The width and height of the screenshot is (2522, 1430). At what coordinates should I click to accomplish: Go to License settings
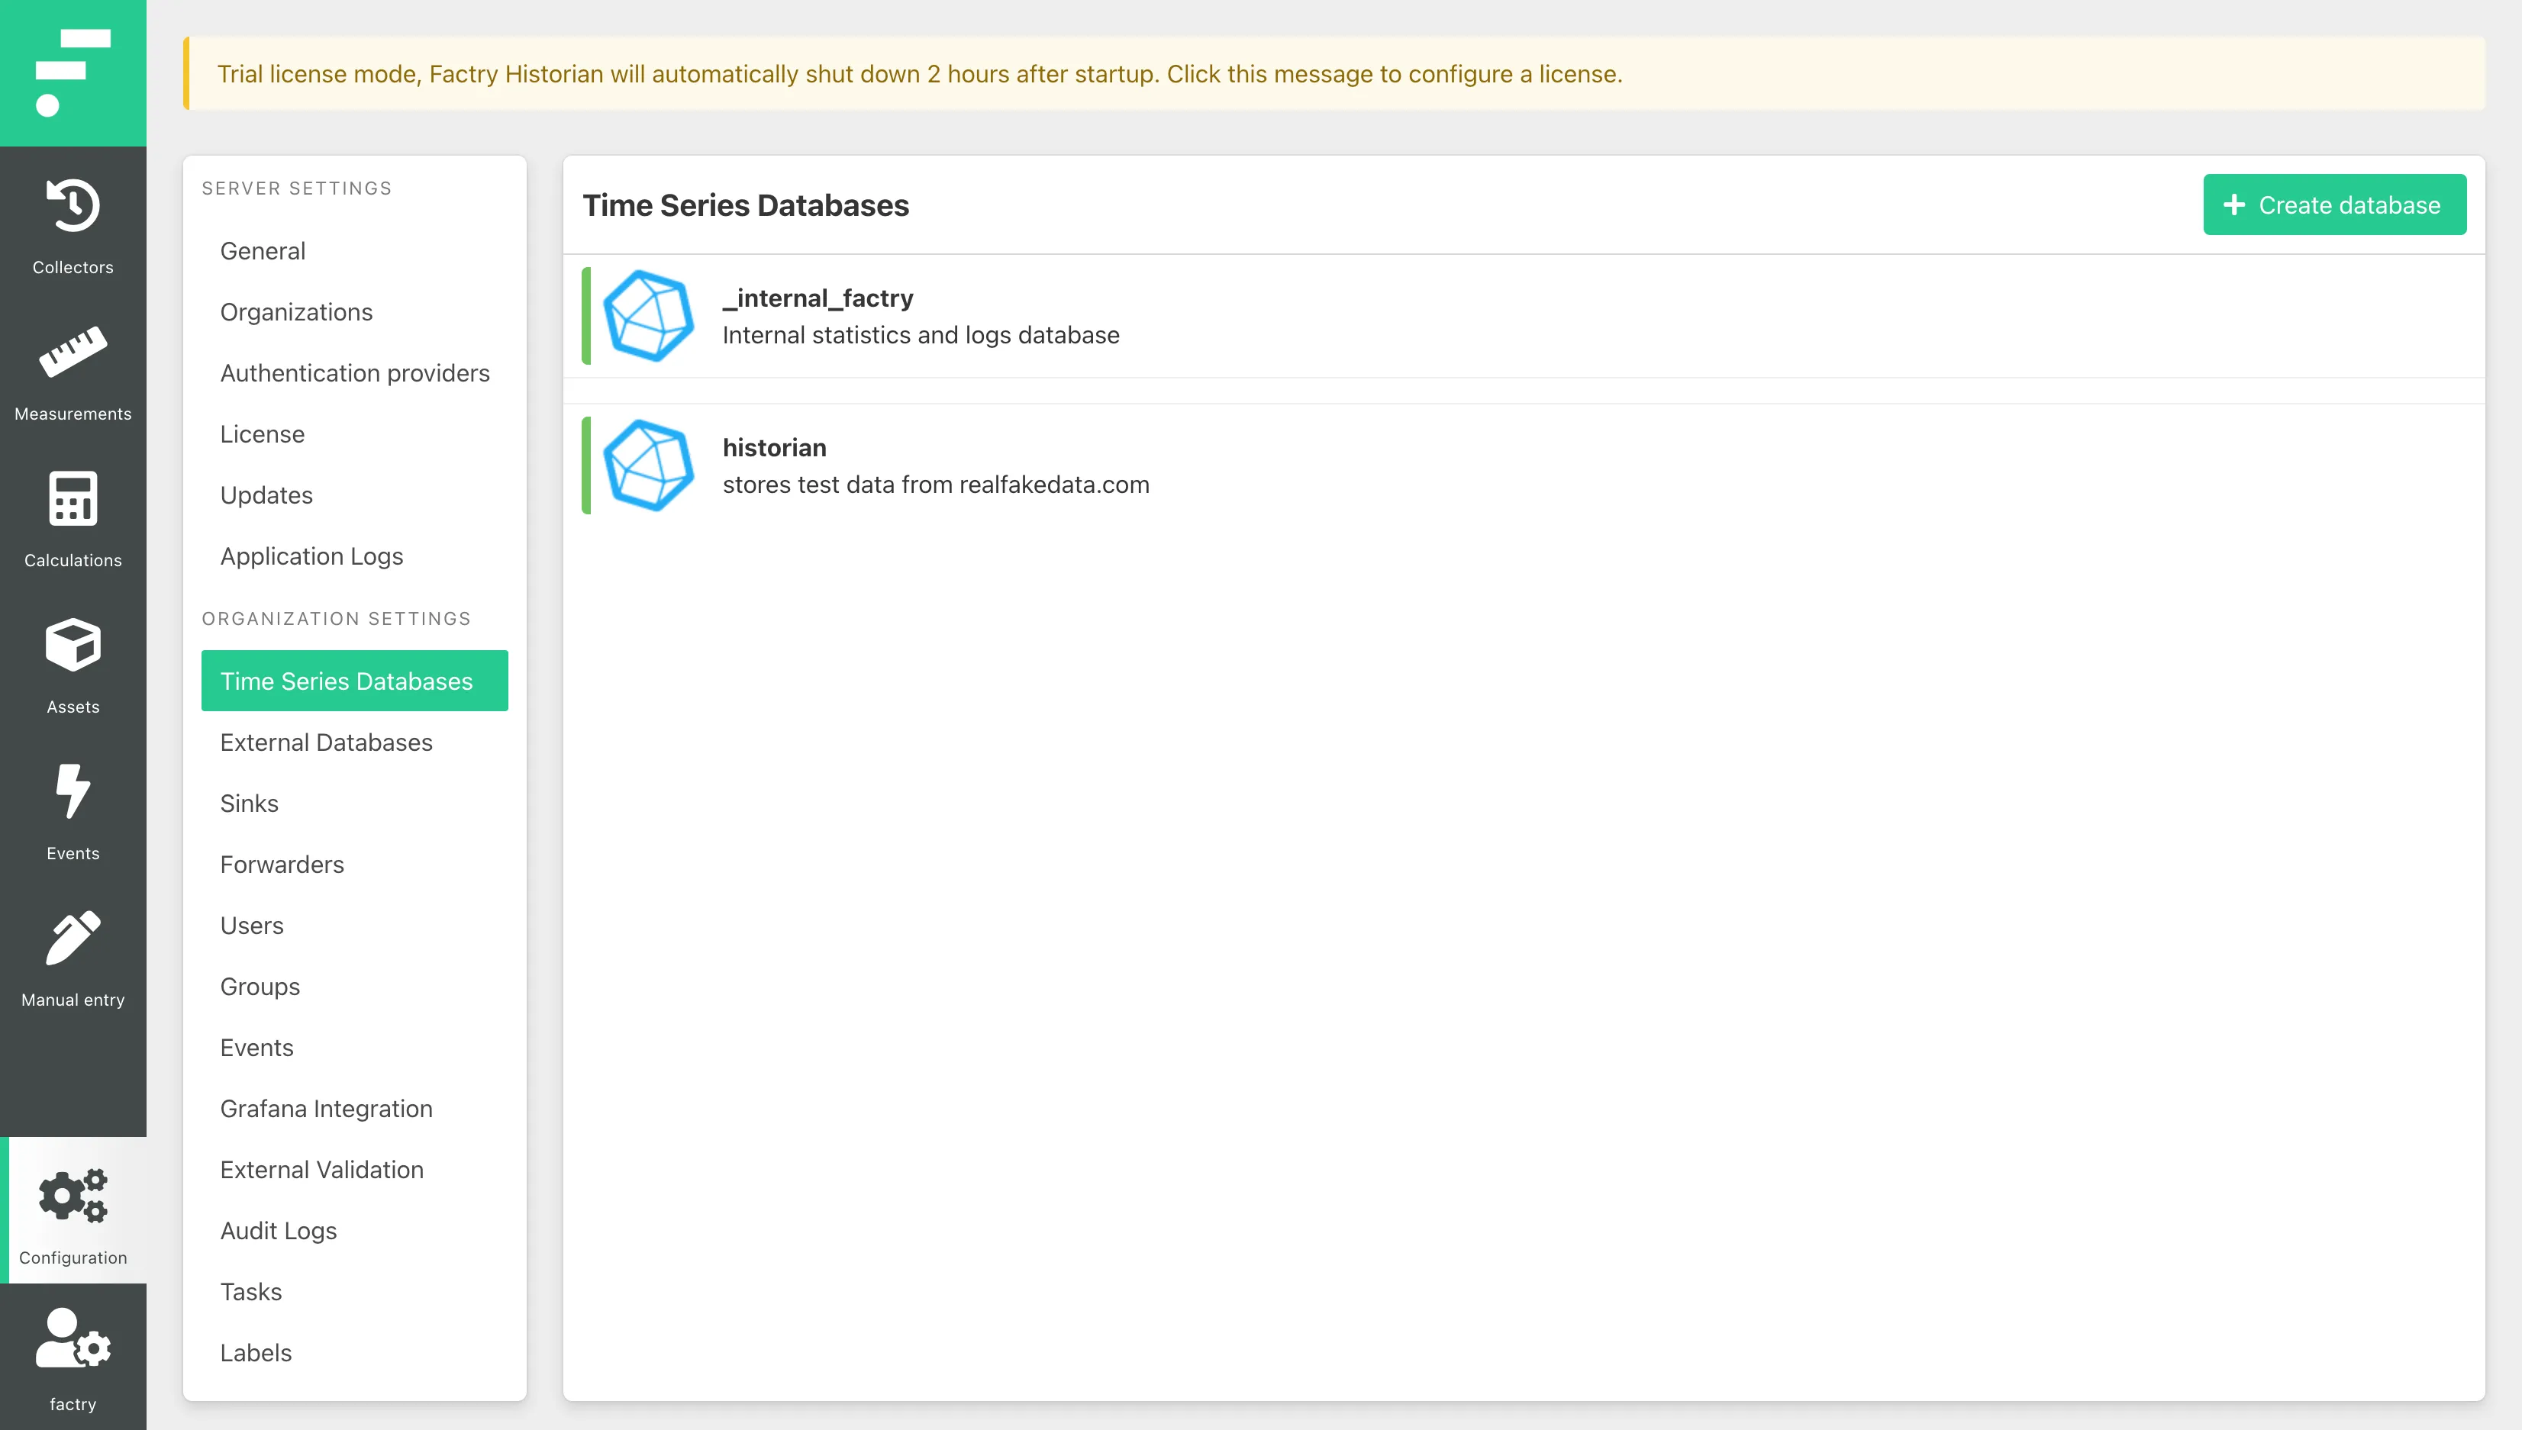[355, 433]
